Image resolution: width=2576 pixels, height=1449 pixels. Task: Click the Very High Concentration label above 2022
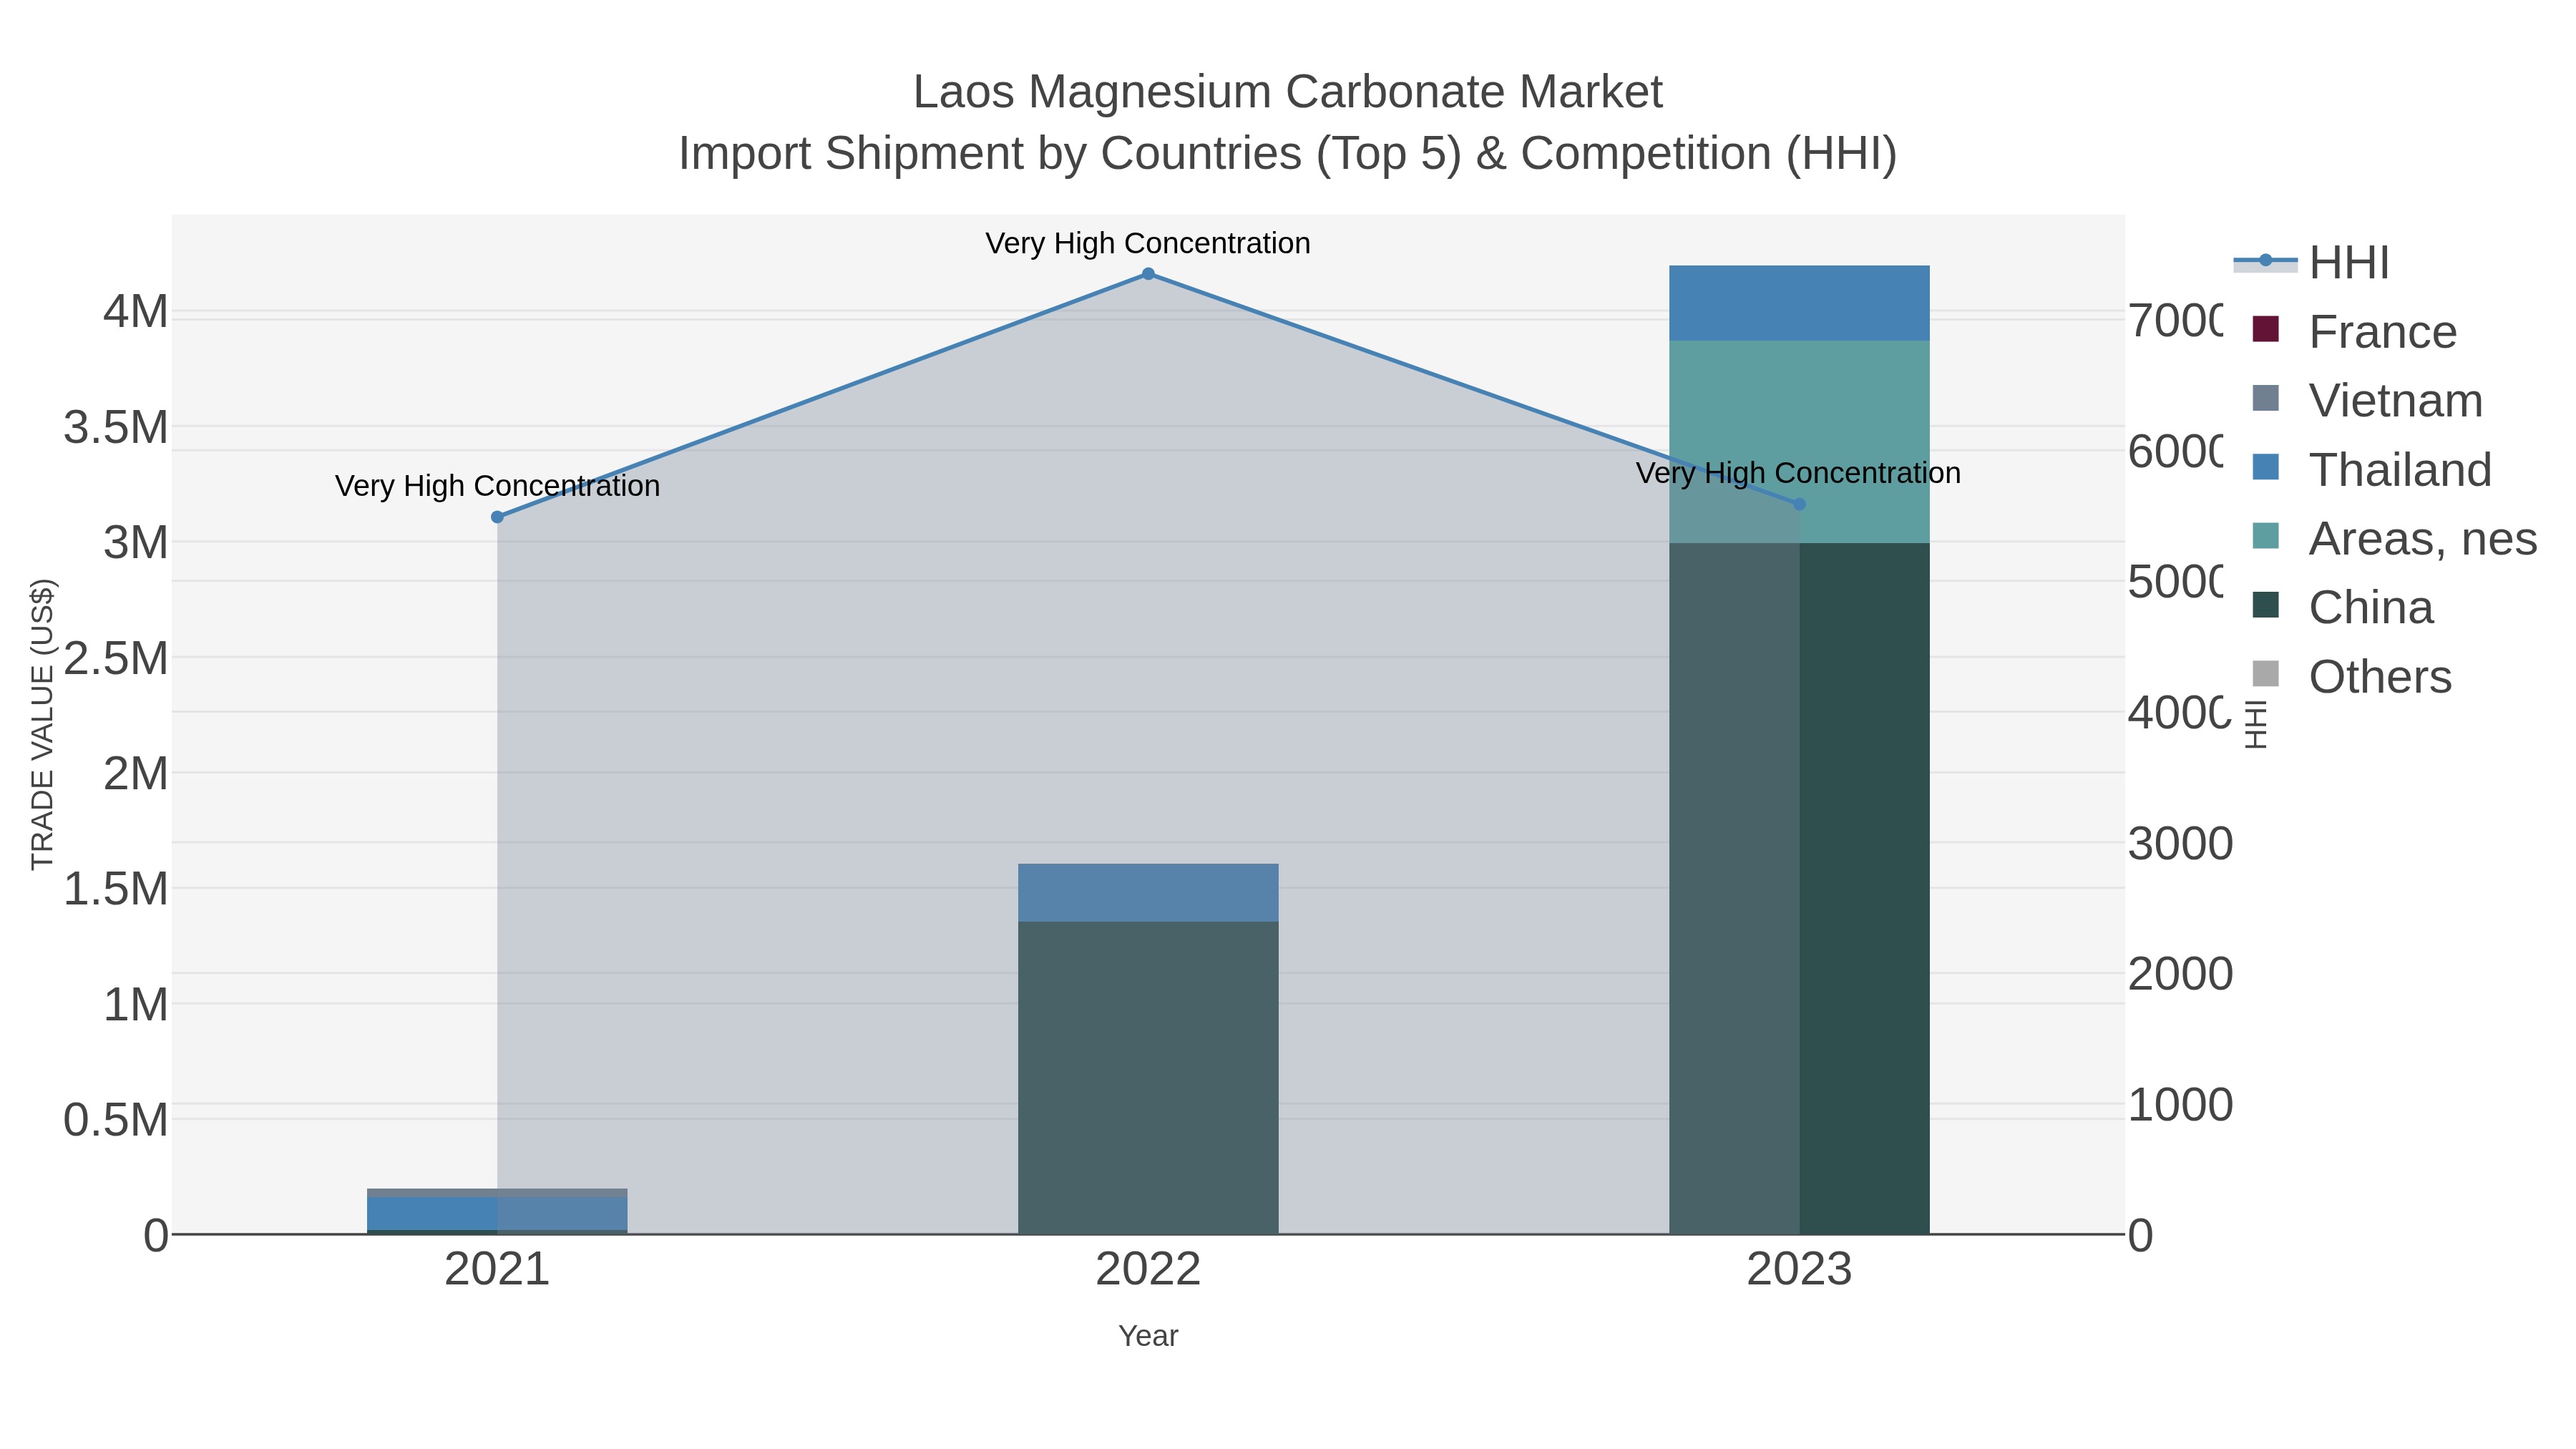coord(1148,243)
